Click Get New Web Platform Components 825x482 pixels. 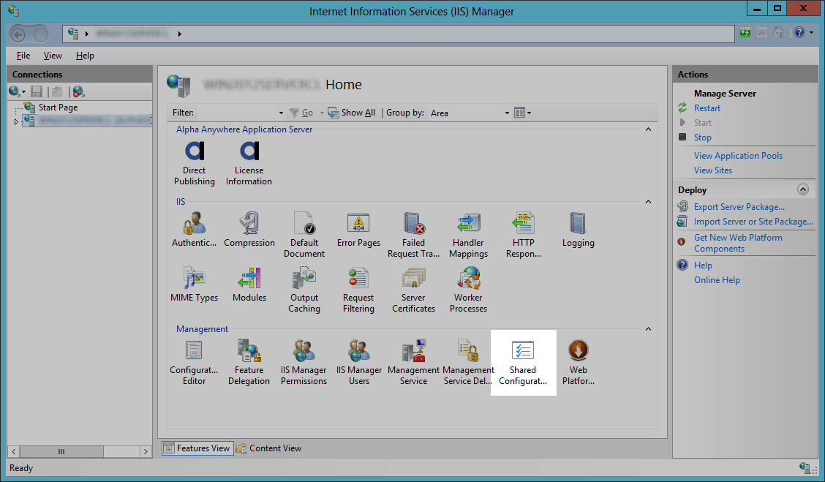point(738,243)
